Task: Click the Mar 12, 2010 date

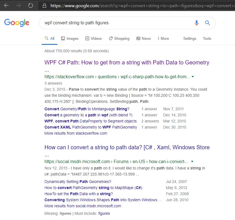Action: point(175,121)
